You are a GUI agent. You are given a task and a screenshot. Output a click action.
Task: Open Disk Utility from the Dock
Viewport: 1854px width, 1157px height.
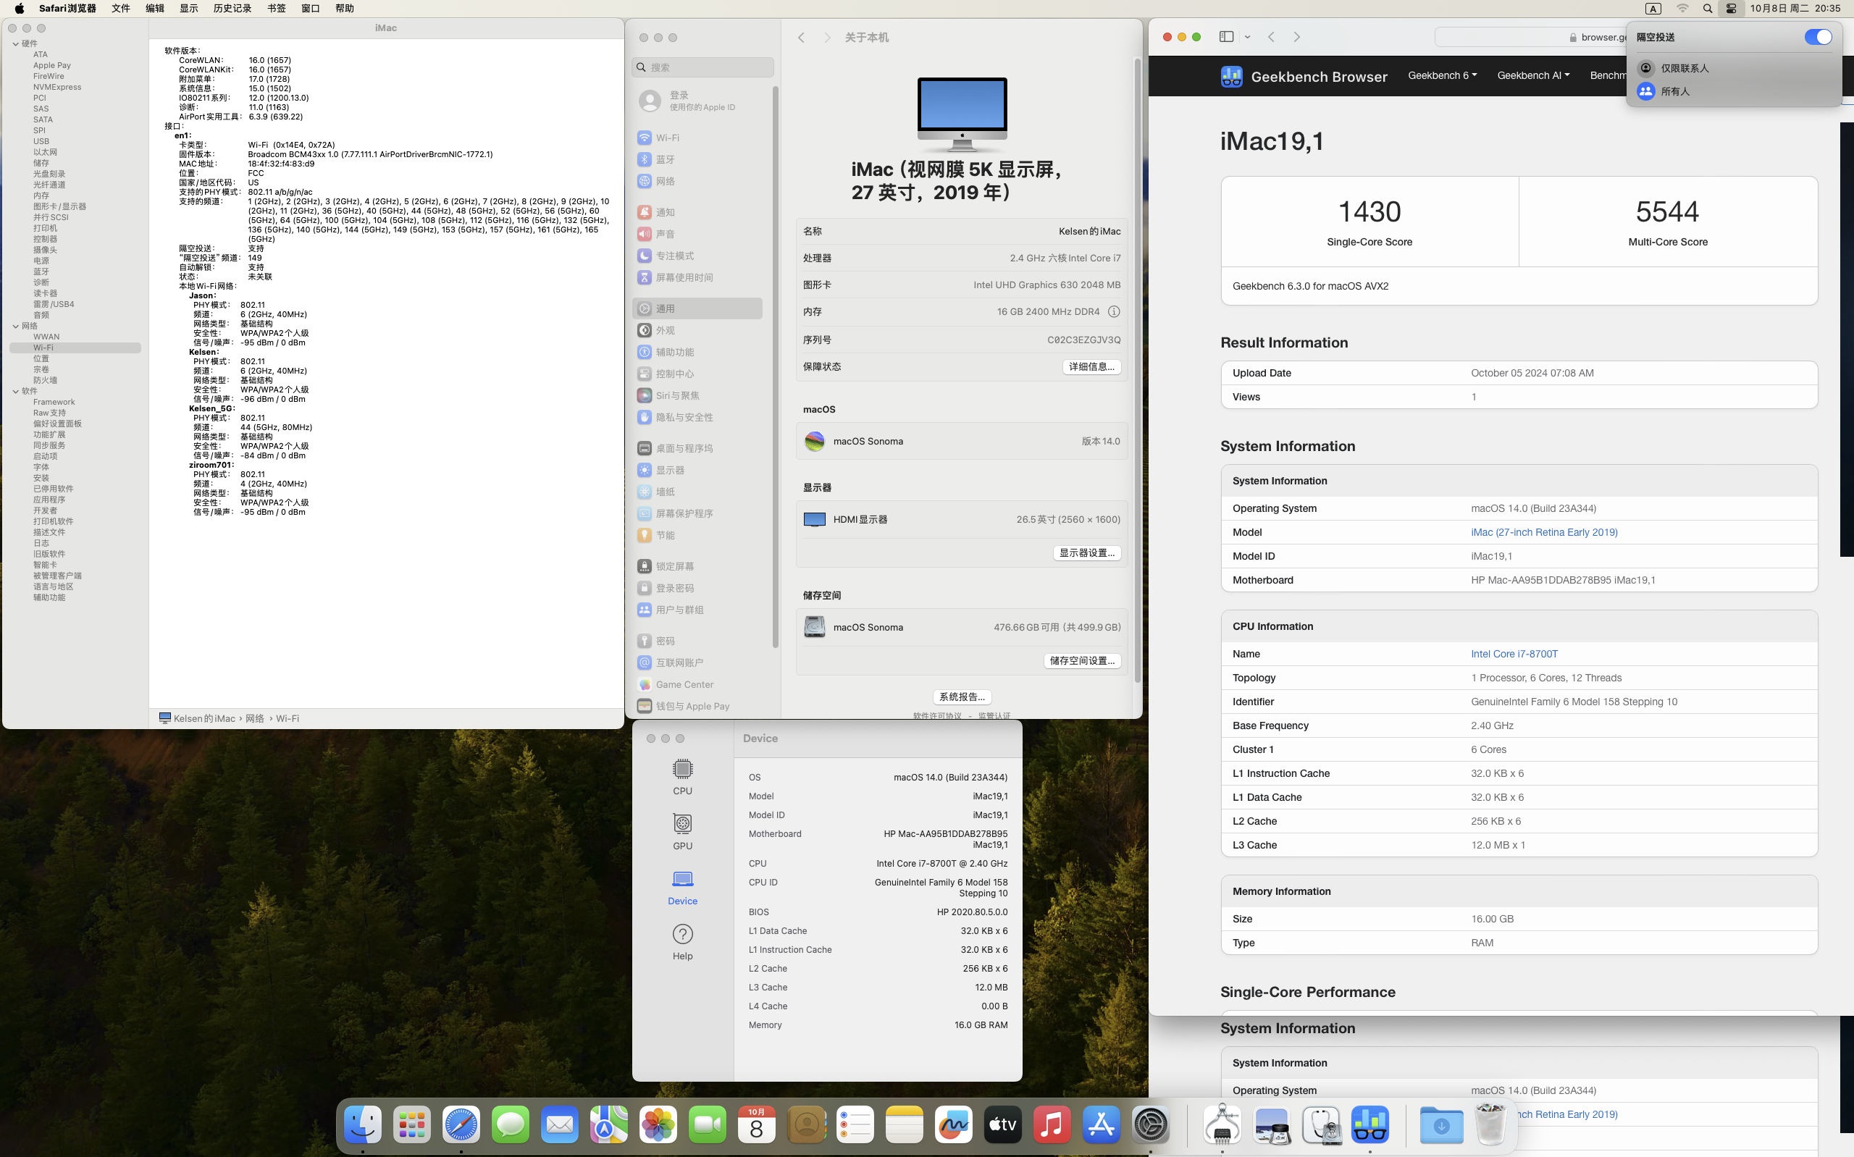coord(1322,1124)
